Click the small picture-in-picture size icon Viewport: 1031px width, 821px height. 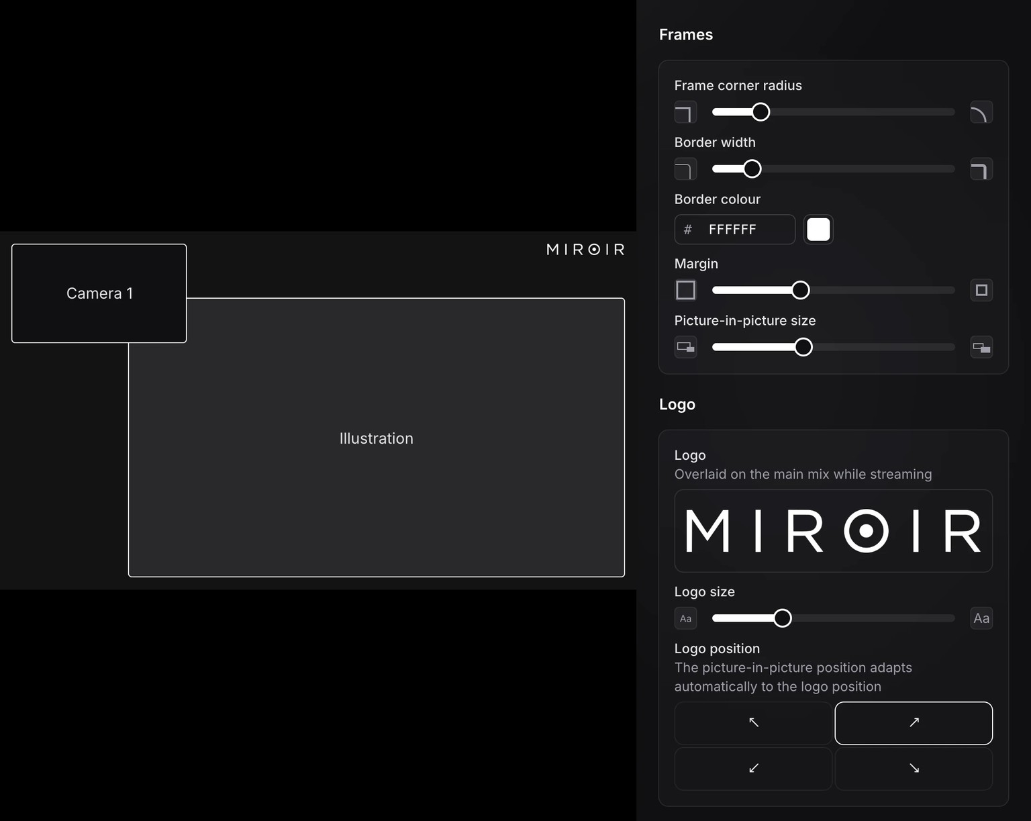[685, 347]
